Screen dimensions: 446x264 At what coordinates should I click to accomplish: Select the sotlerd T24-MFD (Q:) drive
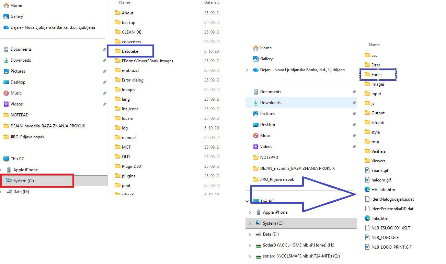click(301, 256)
